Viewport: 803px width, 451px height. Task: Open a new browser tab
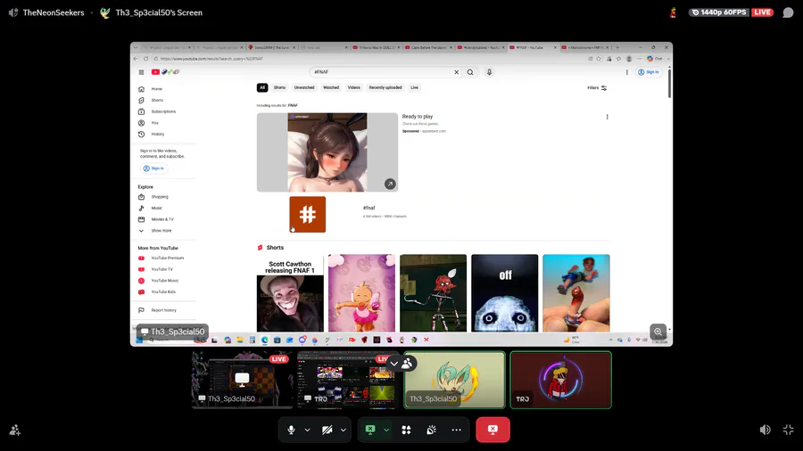coord(617,47)
